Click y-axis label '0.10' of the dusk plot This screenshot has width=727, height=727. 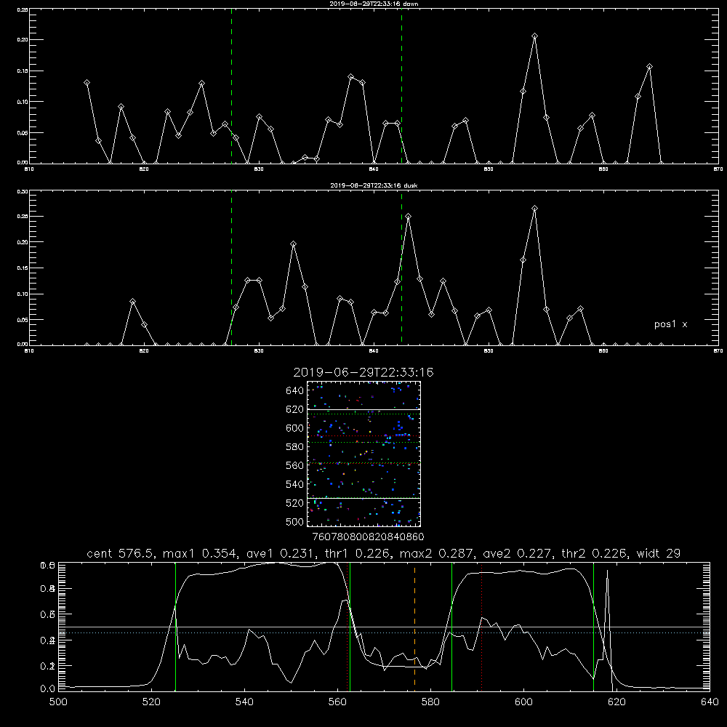[23, 294]
